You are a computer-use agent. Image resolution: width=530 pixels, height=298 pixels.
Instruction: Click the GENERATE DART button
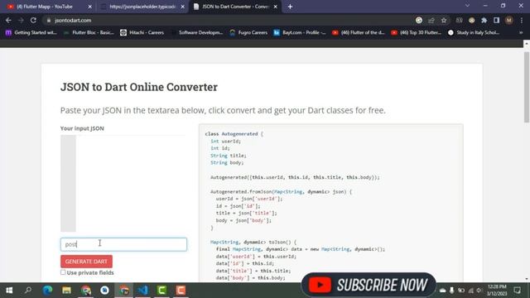click(x=86, y=262)
